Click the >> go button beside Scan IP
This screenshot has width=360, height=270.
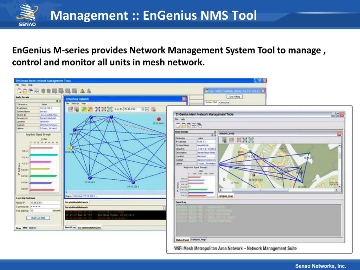pyautogui.click(x=147, y=109)
